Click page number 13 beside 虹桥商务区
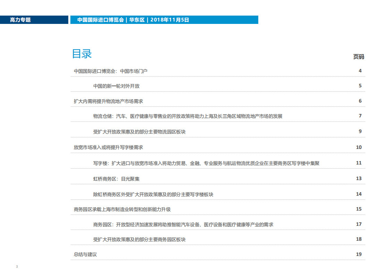This screenshot has width=389, height=275. tap(359, 178)
